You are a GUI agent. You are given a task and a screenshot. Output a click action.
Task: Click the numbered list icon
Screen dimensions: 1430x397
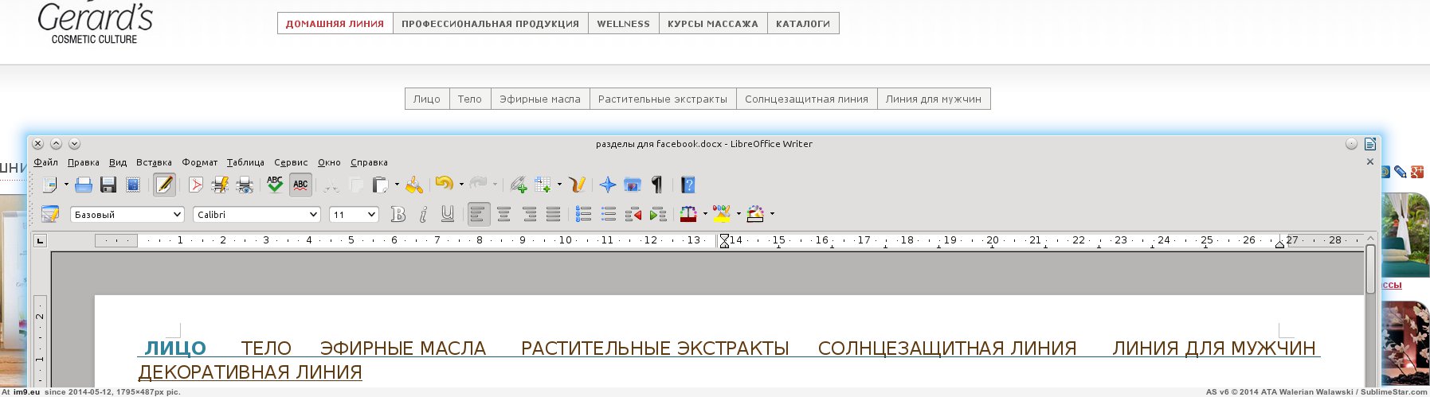coord(583,214)
